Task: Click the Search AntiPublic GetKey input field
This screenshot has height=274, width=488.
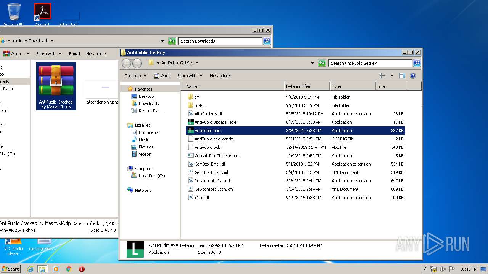Action: point(370,63)
